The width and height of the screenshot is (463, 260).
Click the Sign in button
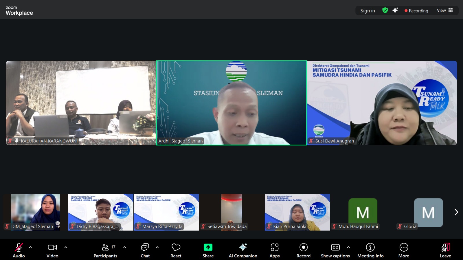(368, 11)
